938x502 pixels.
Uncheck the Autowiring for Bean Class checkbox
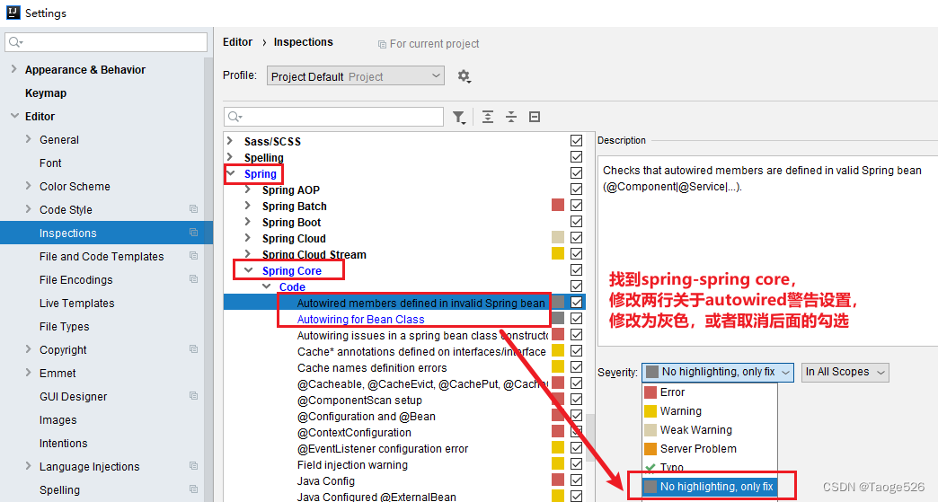point(576,318)
